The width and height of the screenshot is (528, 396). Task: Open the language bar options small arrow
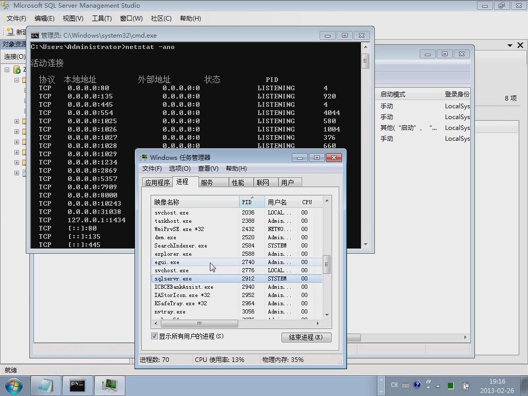[x=428, y=388]
